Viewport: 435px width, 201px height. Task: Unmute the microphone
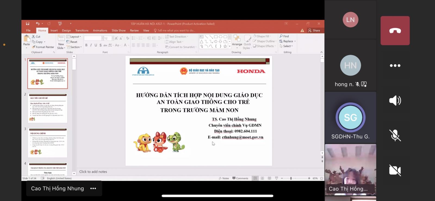(x=395, y=135)
